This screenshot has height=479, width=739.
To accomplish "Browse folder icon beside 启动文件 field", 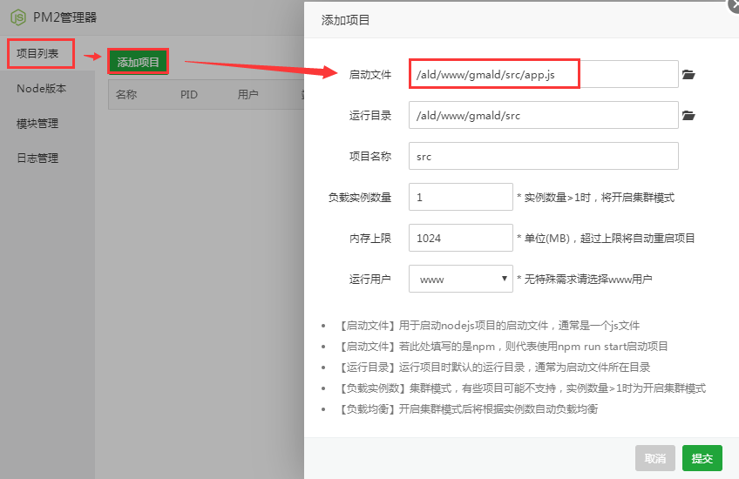I will pos(688,75).
